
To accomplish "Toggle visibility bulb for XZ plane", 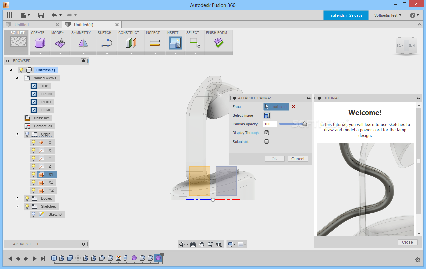I will 33,182.
